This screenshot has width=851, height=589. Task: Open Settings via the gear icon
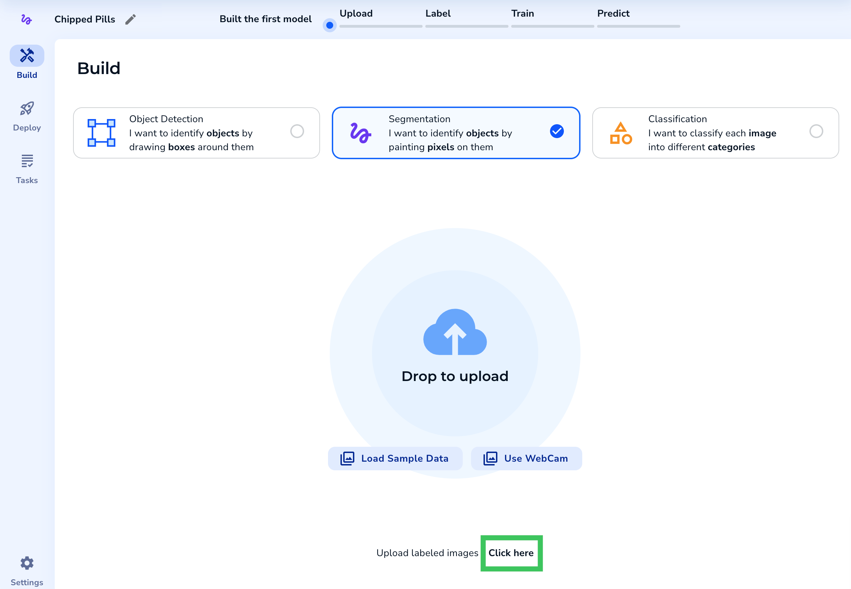coord(26,563)
